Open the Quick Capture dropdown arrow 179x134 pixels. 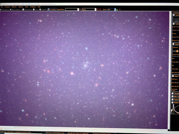(21, 10)
